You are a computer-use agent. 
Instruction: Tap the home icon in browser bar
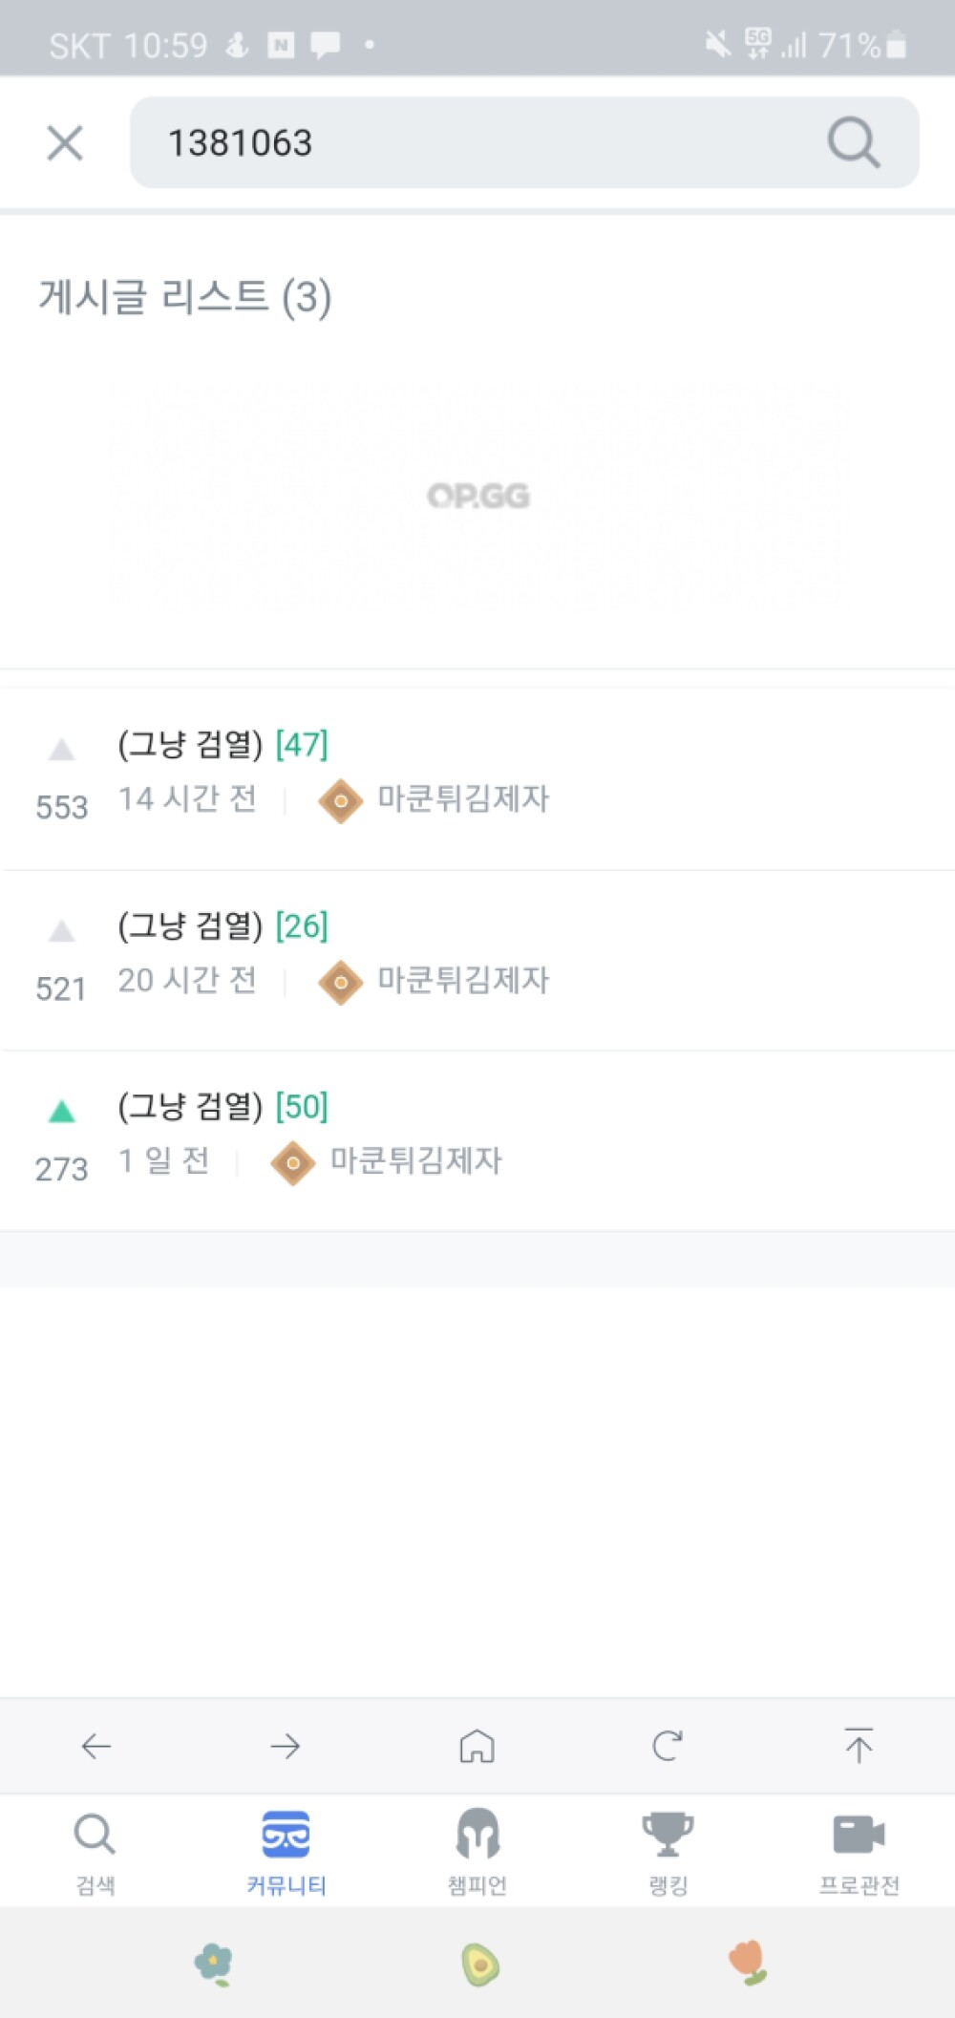pyautogui.click(x=477, y=1746)
